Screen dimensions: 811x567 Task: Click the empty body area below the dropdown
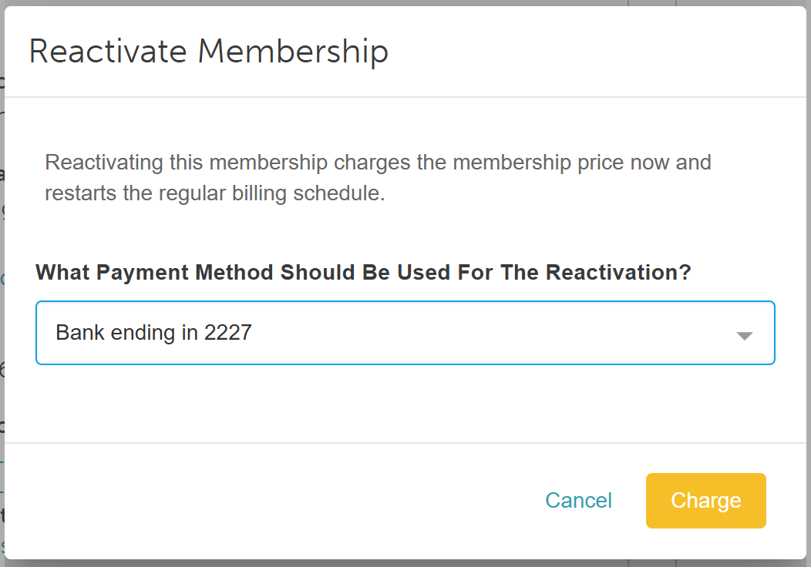[405, 403]
